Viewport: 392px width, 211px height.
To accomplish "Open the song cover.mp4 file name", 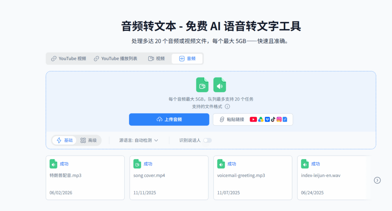I will (149, 175).
